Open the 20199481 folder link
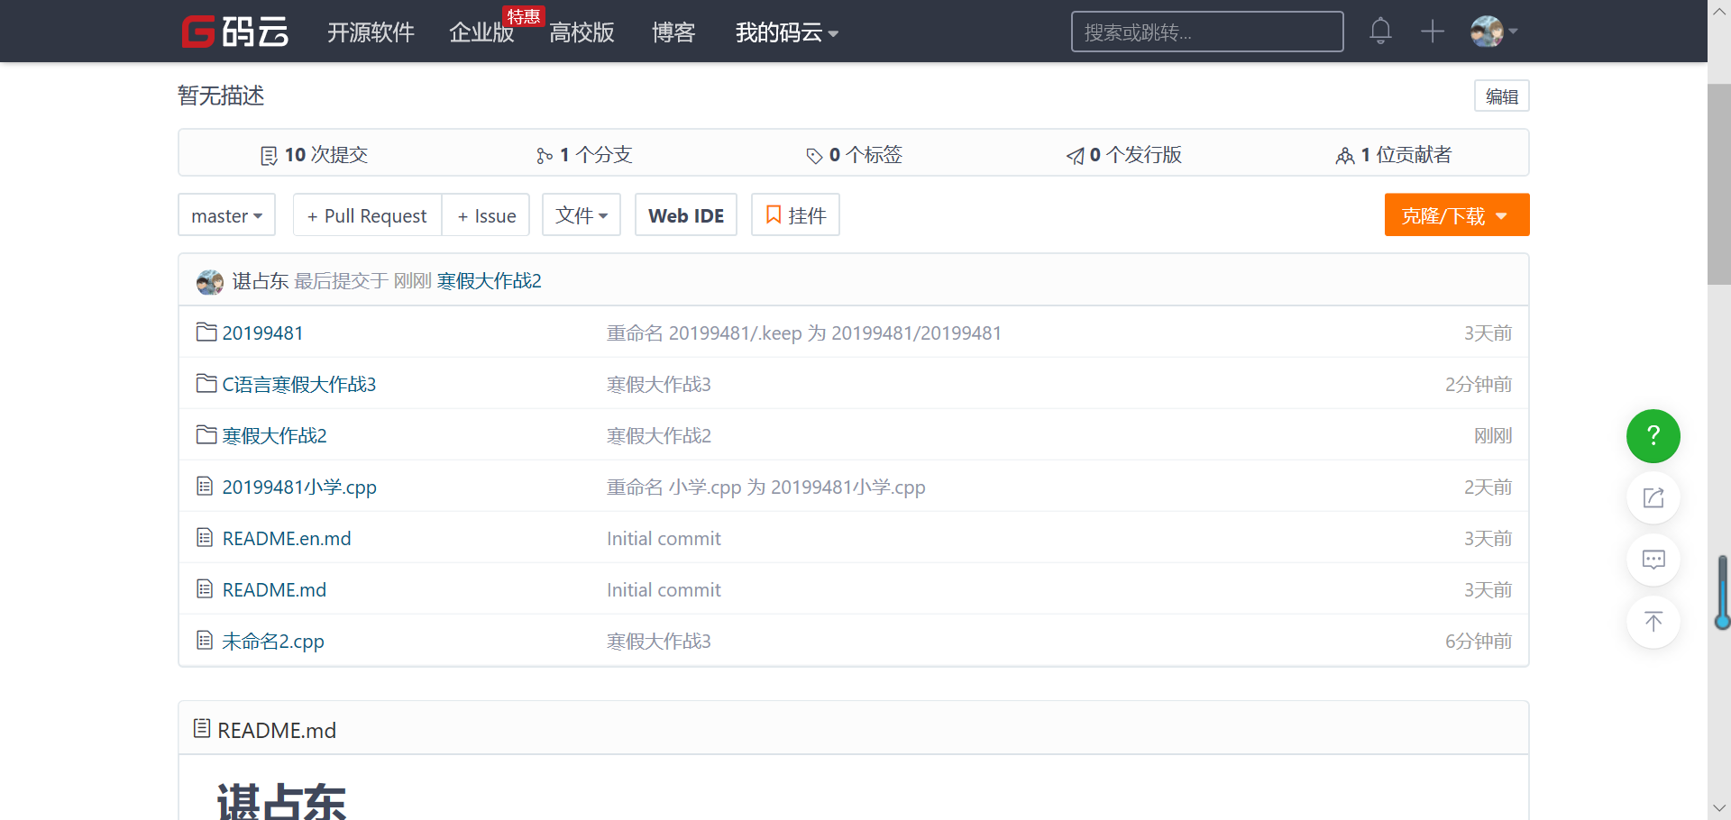Viewport: 1731px width, 820px height. (x=262, y=333)
